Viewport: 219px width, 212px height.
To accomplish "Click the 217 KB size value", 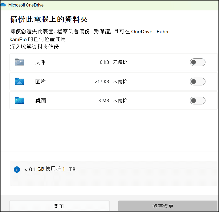I will click(x=102, y=81).
